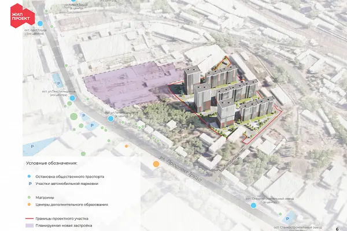Click the page number 6
Screen dimensions: 347x231
click(x=337, y=229)
